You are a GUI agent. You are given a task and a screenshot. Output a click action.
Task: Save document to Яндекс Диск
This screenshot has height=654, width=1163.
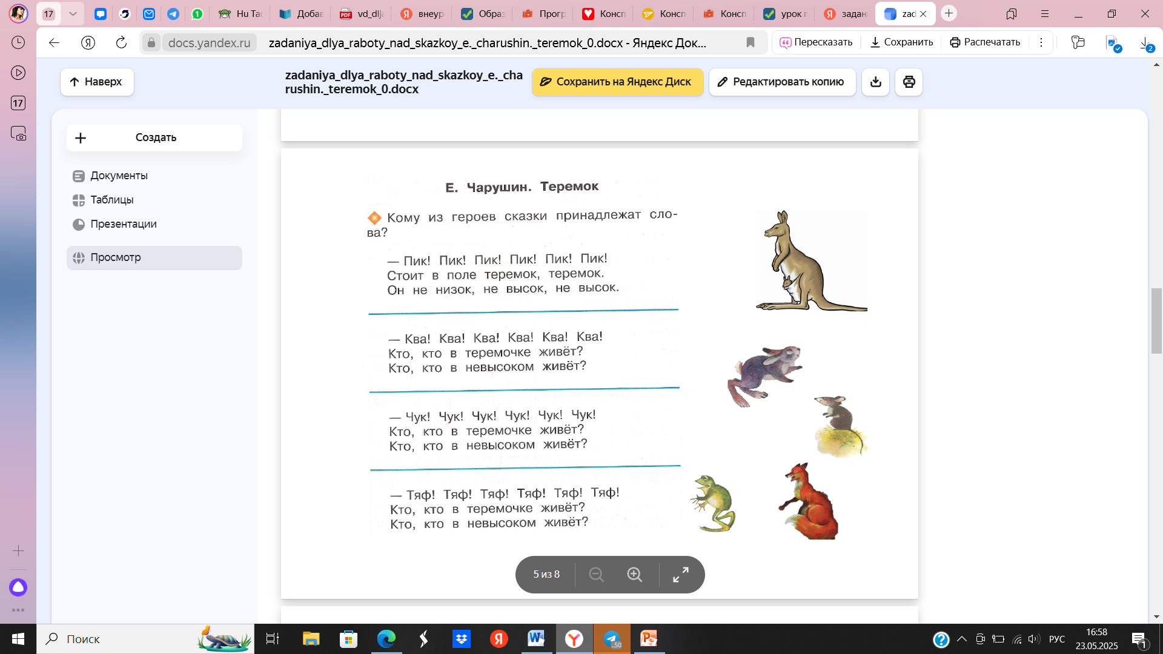click(x=617, y=82)
